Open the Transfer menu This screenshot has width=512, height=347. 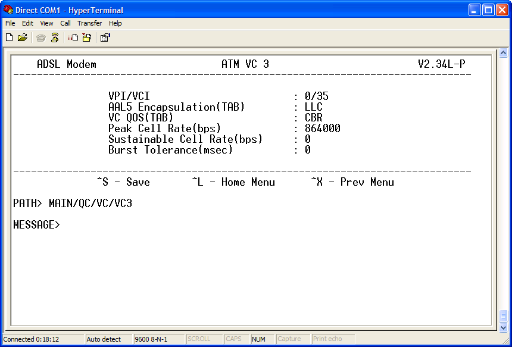(89, 23)
